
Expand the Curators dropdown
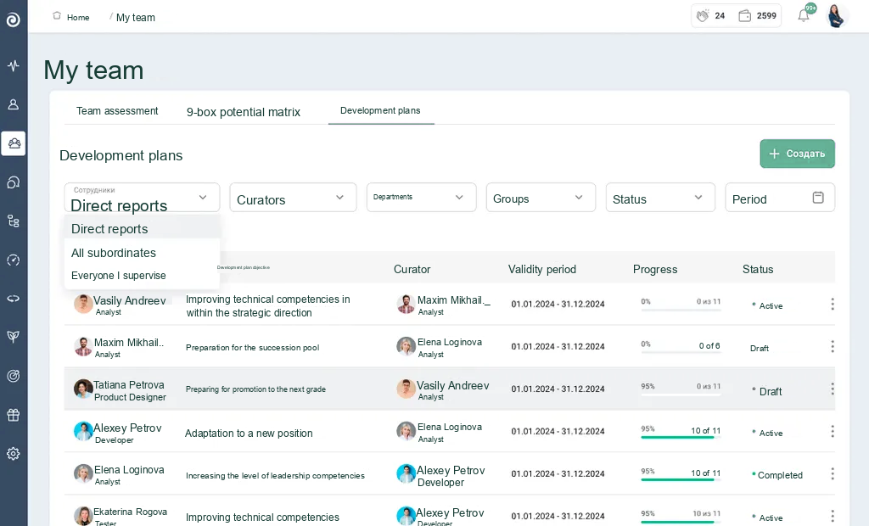(x=293, y=198)
